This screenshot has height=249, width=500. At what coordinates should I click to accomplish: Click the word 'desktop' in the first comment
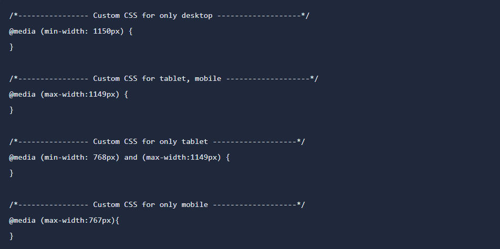pyautogui.click(x=197, y=15)
